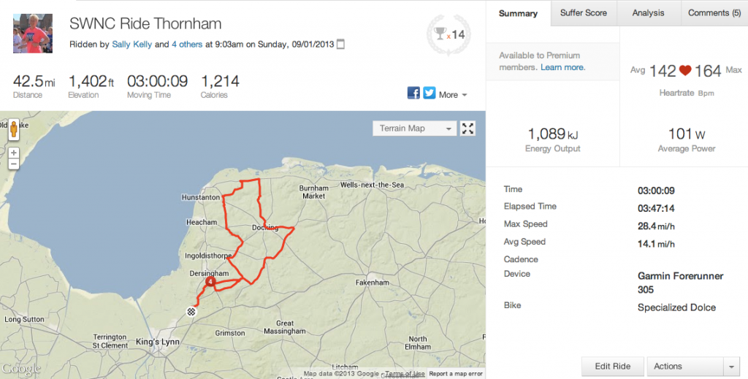This screenshot has width=748, height=379.
Task: Expand the More sharing options menu
Action: click(453, 94)
